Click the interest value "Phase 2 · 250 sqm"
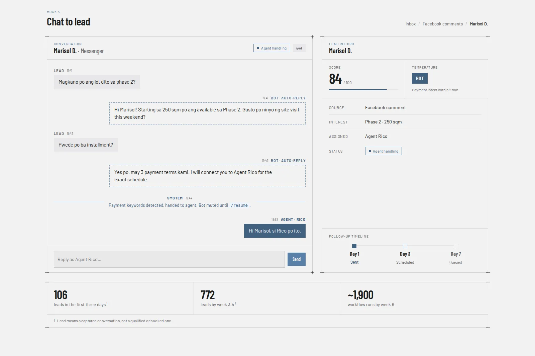The height and width of the screenshot is (356, 535). 384,122
